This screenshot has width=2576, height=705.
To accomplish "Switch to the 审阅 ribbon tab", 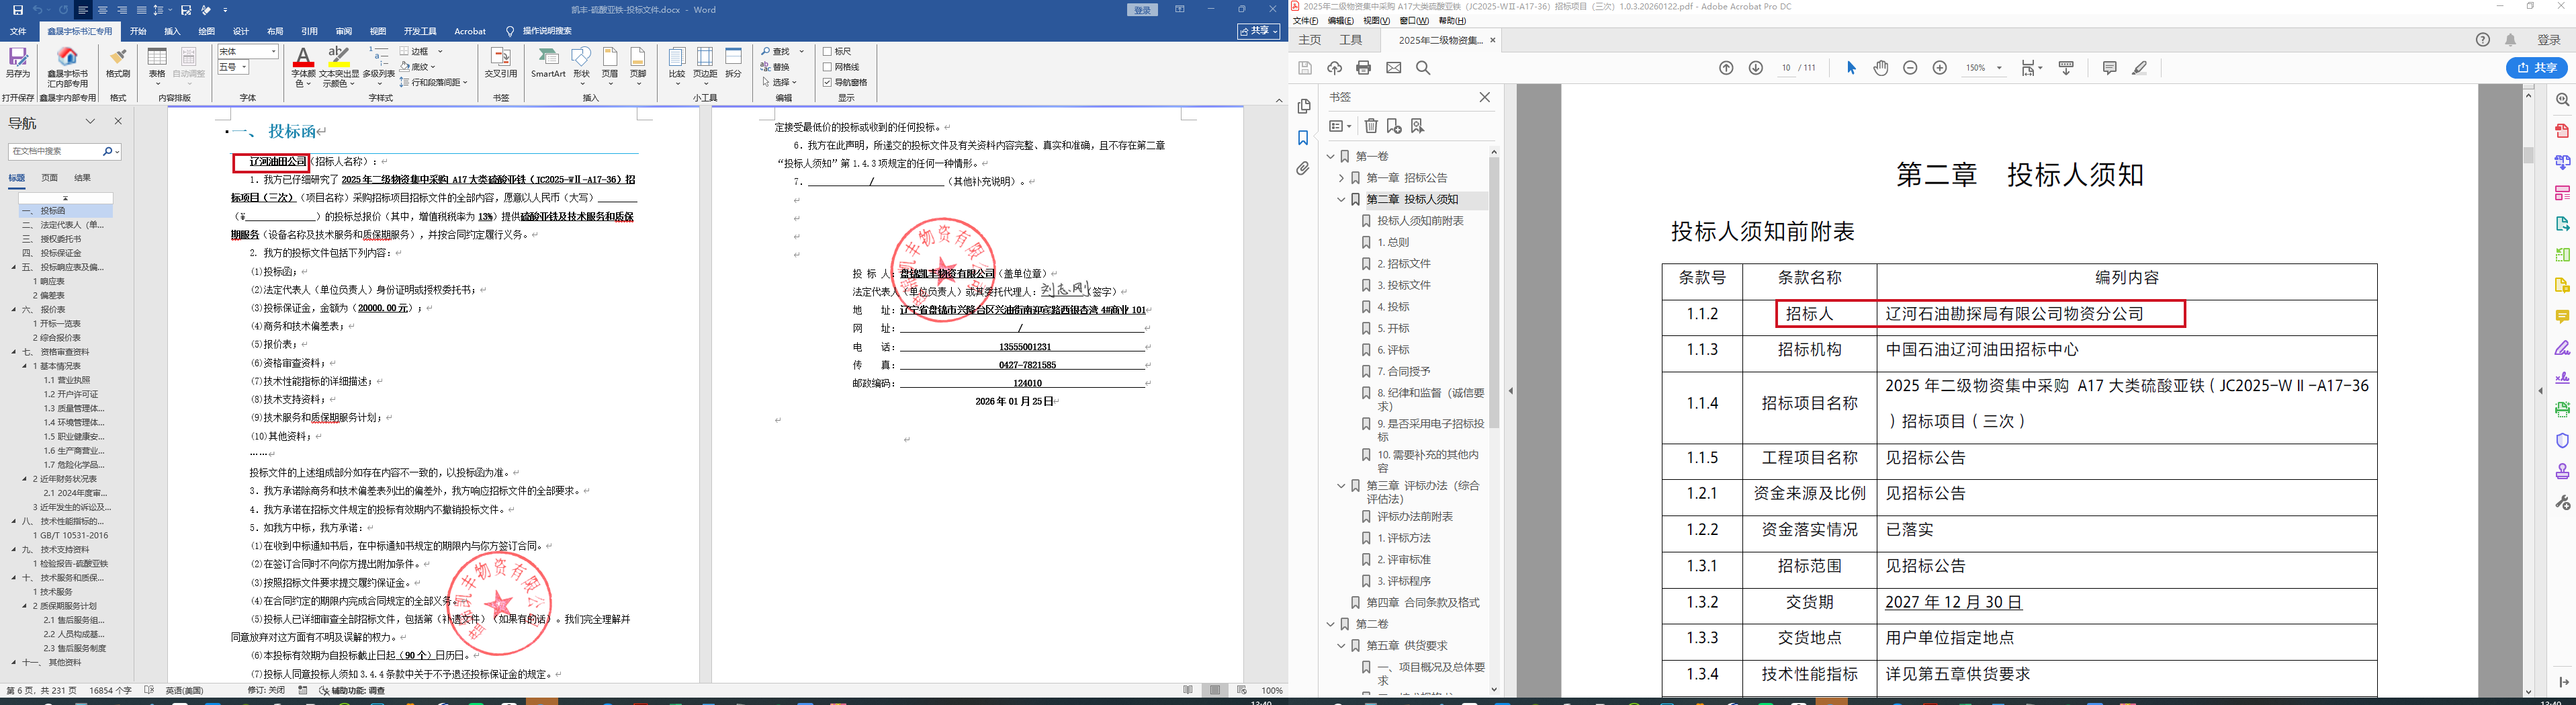I will [x=344, y=31].
